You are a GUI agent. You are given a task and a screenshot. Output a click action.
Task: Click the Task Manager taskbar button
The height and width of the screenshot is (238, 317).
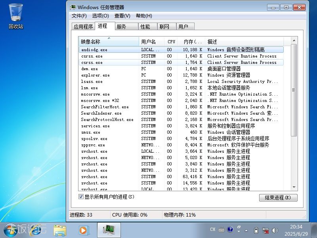109,230
